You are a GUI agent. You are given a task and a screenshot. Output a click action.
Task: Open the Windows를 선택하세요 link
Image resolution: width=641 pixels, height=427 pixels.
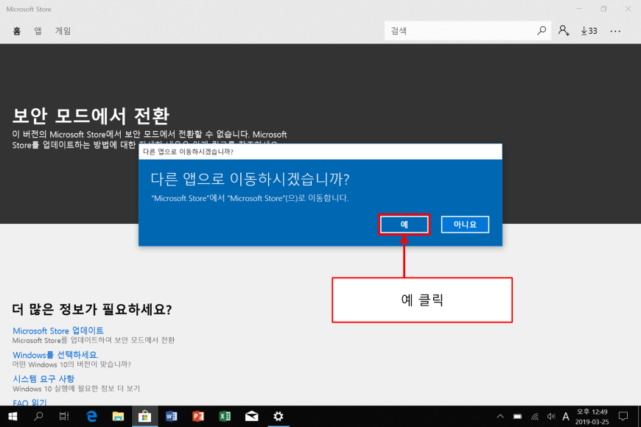tap(55, 355)
